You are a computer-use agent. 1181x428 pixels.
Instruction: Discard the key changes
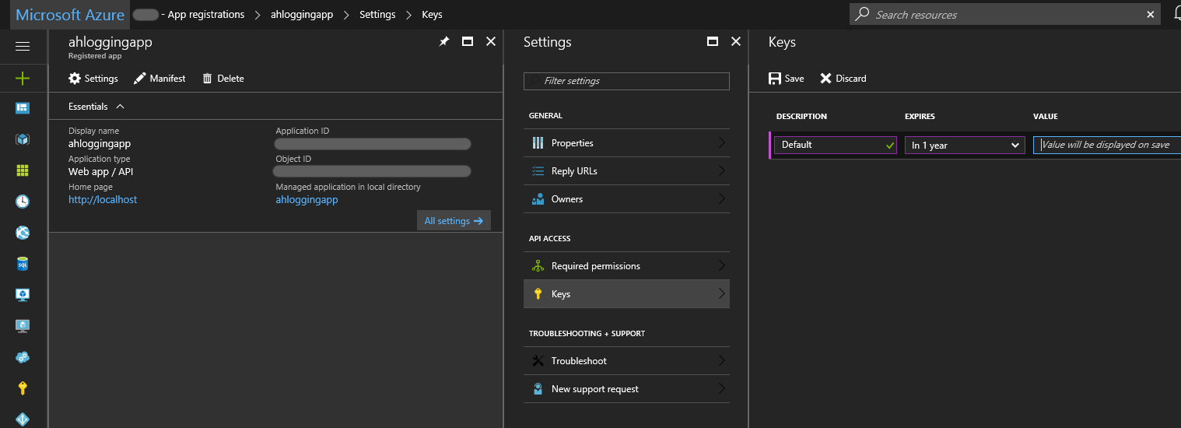(x=843, y=78)
